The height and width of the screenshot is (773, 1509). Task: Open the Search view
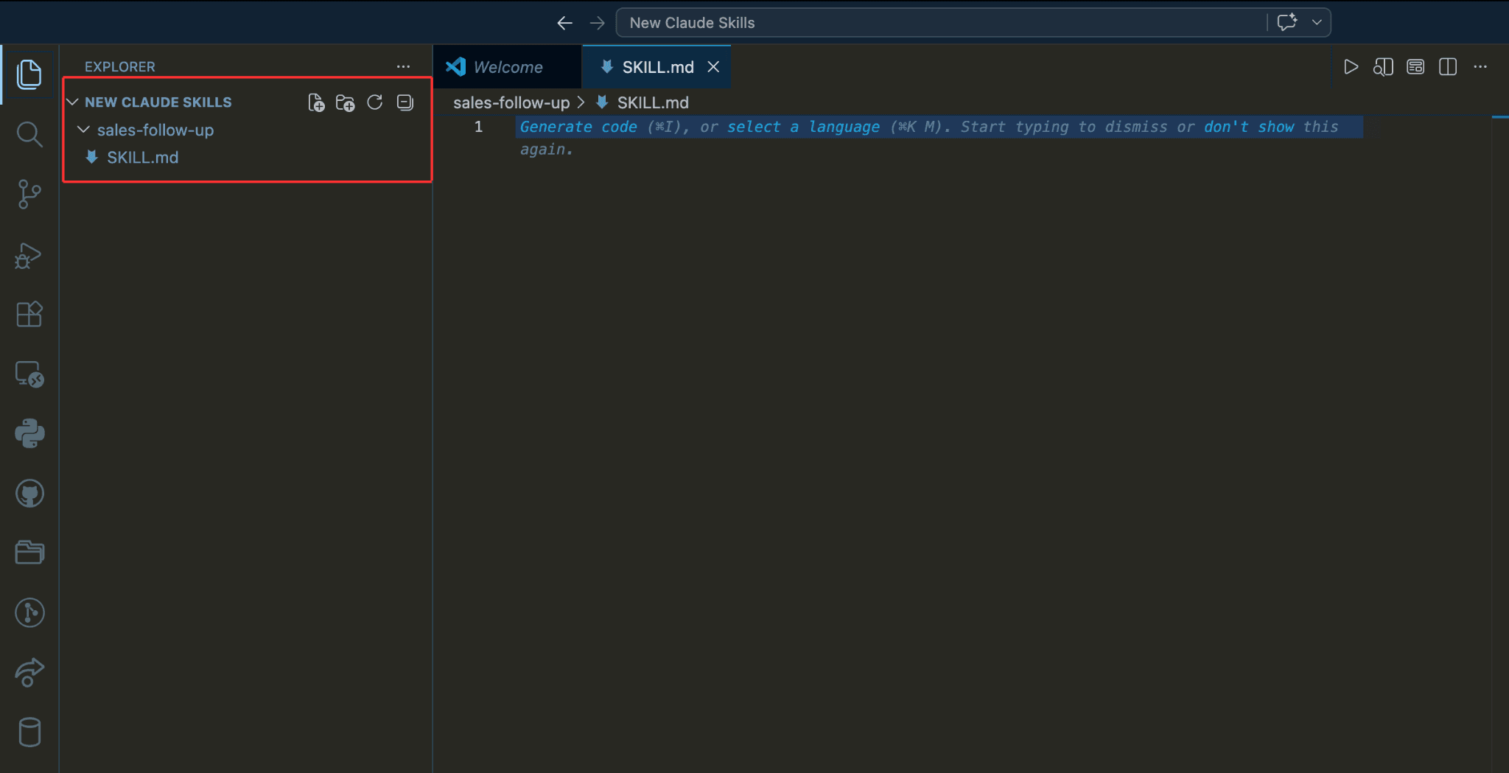pos(29,134)
